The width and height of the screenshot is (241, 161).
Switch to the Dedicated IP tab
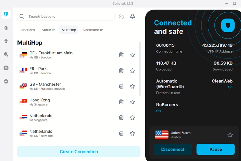[x=93, y=30]
